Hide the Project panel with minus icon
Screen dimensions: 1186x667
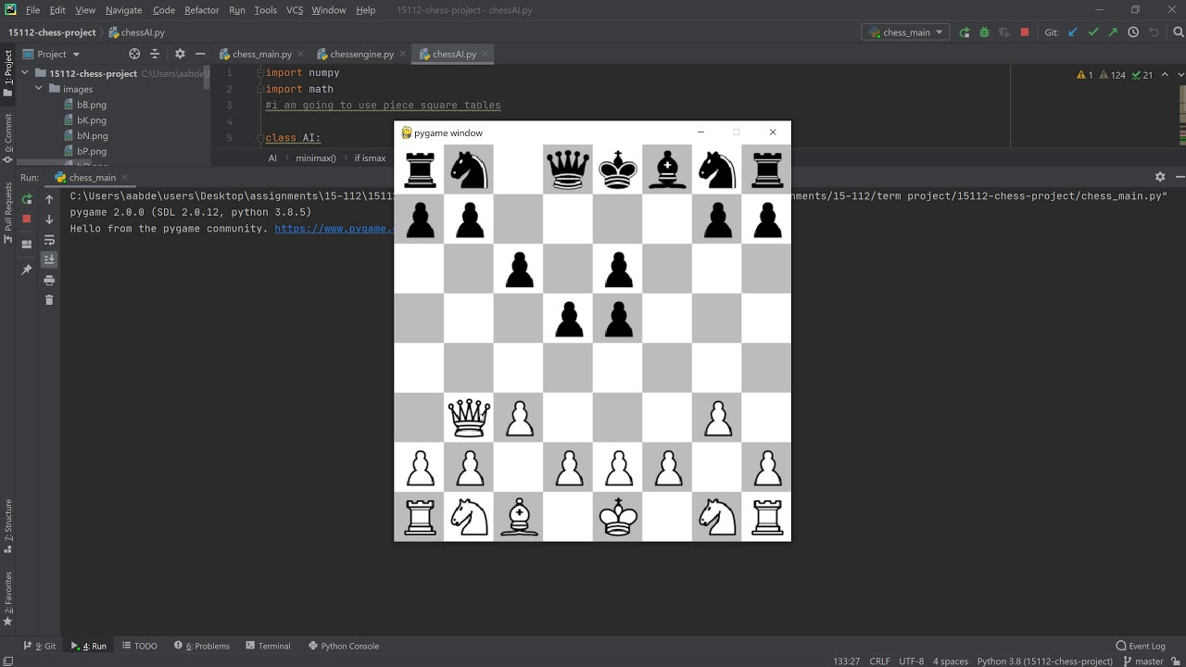point(199,54)
